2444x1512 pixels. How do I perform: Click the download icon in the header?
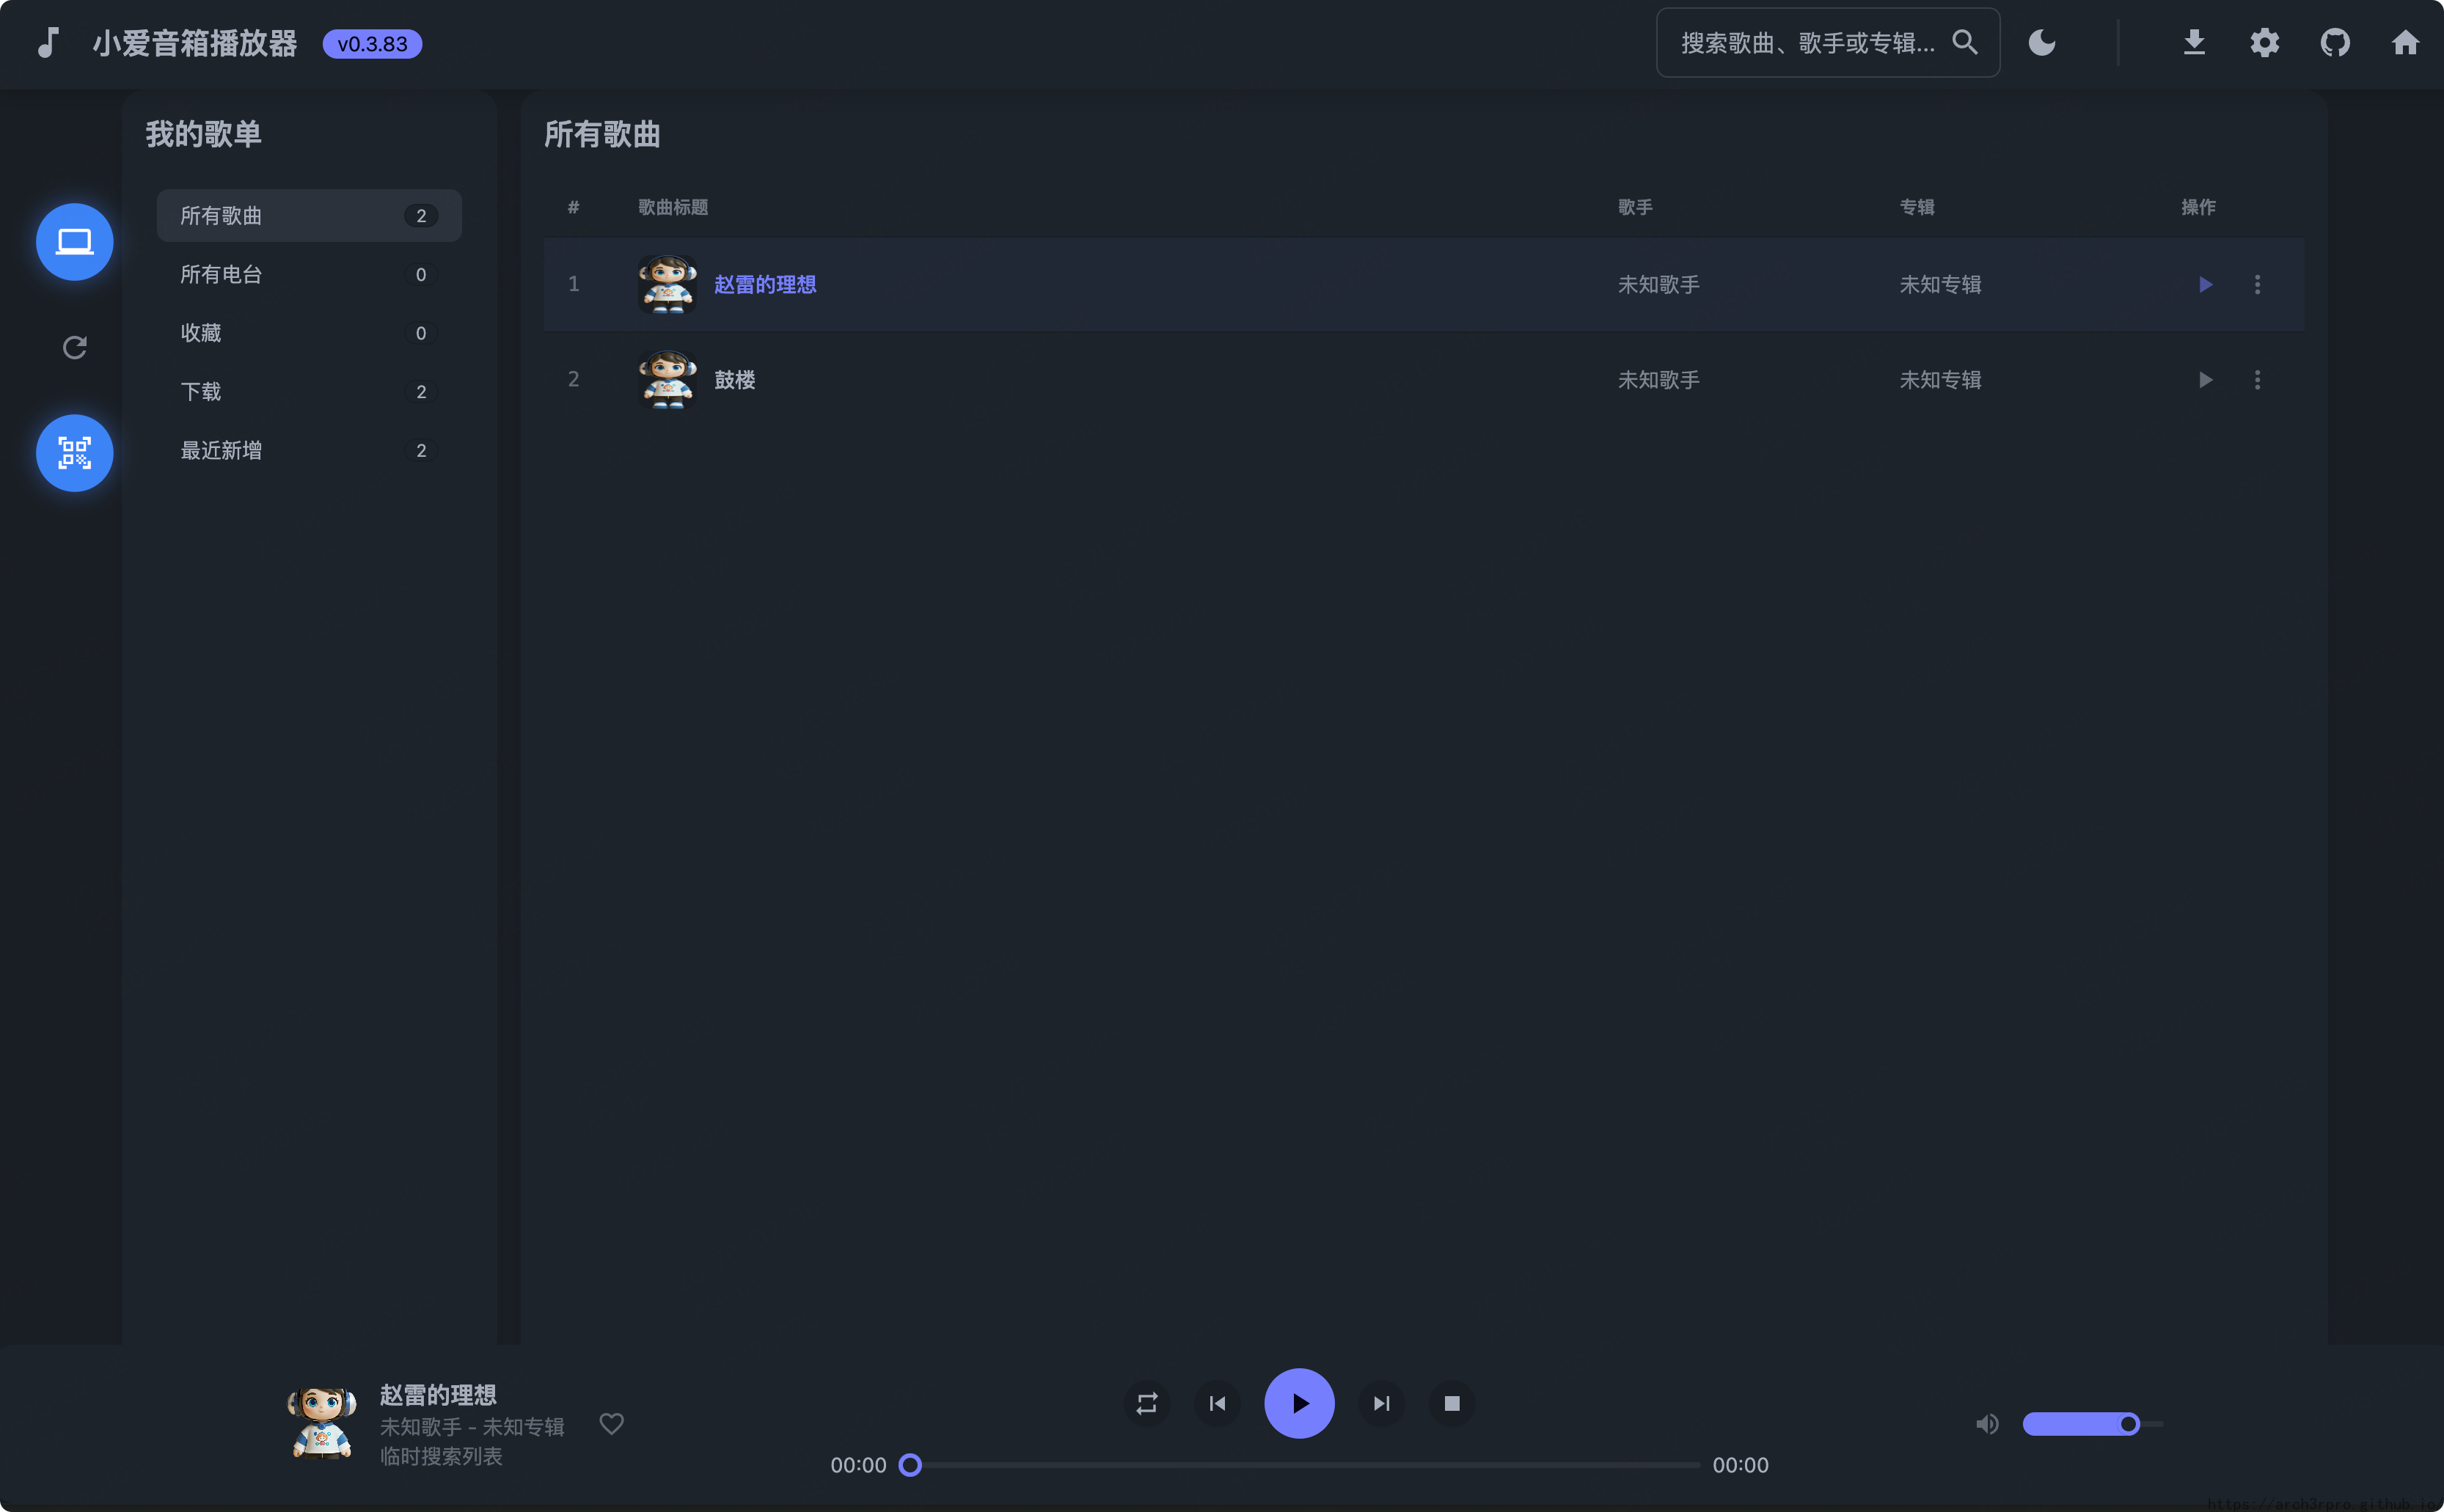pyautogui.click(x=2193, y=43)
